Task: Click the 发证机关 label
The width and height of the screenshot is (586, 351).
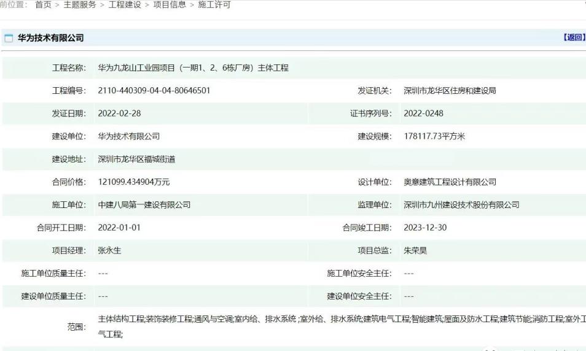Action: (x=375, y=91)
